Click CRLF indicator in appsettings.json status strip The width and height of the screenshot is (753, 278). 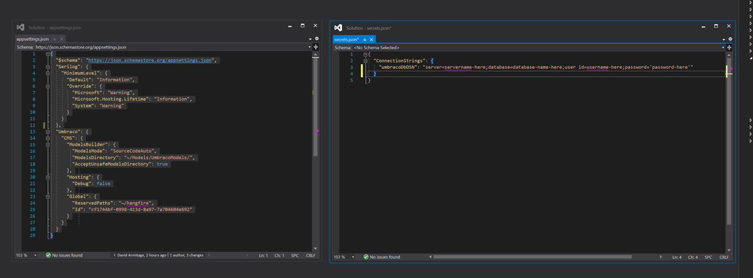[x=310, y=255]
